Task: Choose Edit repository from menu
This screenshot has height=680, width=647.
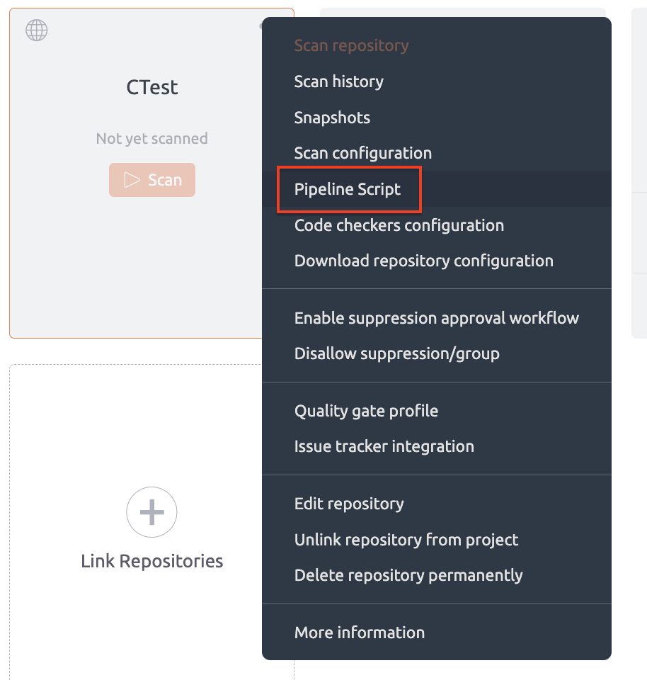Action: [349, 504]
